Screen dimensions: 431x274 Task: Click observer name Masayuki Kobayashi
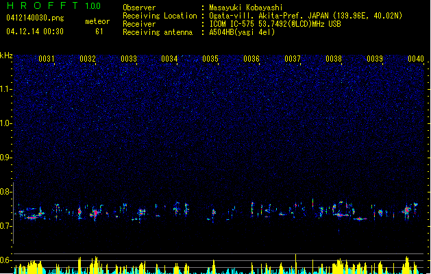click(246, 8)
